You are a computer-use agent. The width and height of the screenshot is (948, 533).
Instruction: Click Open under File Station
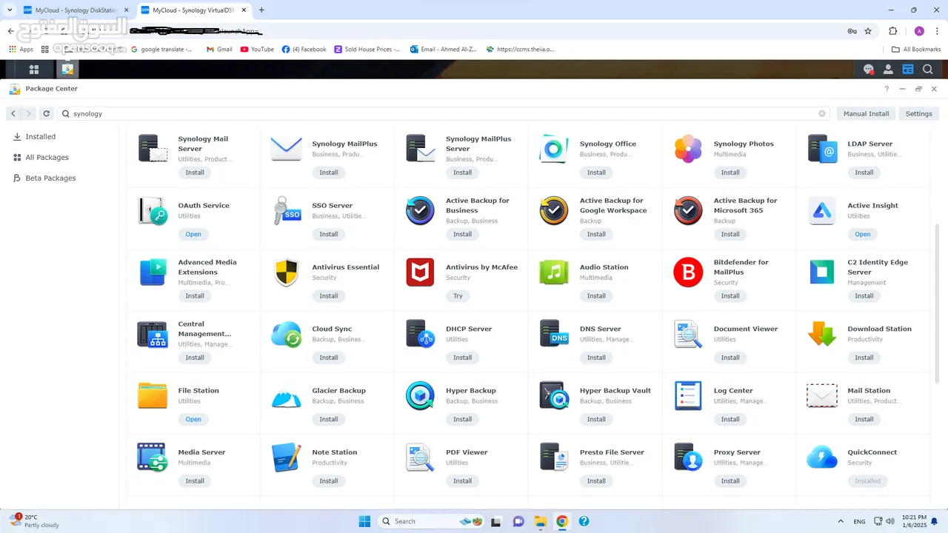coord(193,419)
